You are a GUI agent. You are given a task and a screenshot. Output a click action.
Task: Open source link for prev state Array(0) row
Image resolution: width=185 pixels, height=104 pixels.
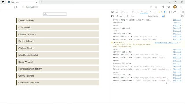[177, 36]
